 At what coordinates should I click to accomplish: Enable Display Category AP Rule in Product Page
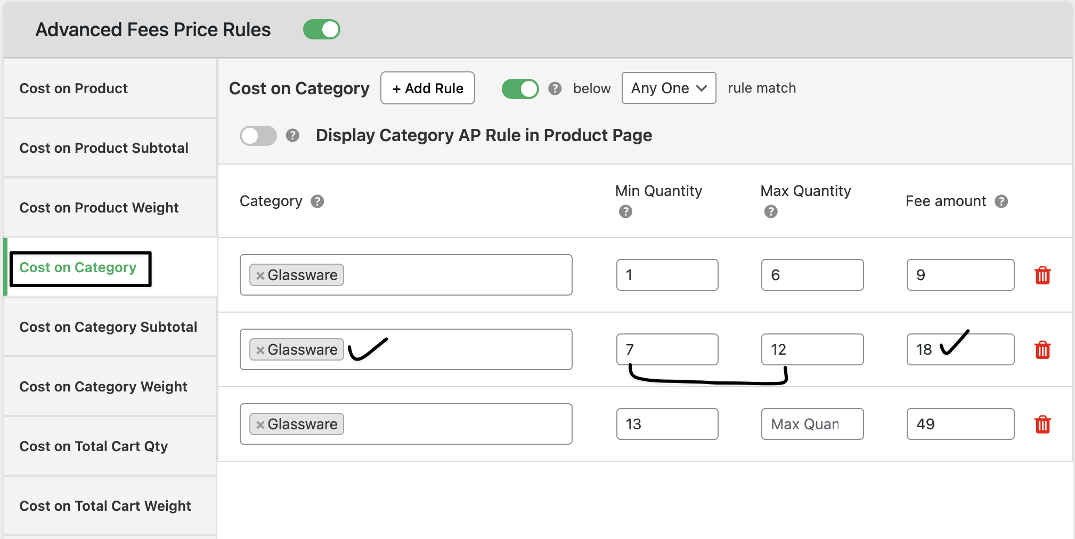click(x=258, y=136)
